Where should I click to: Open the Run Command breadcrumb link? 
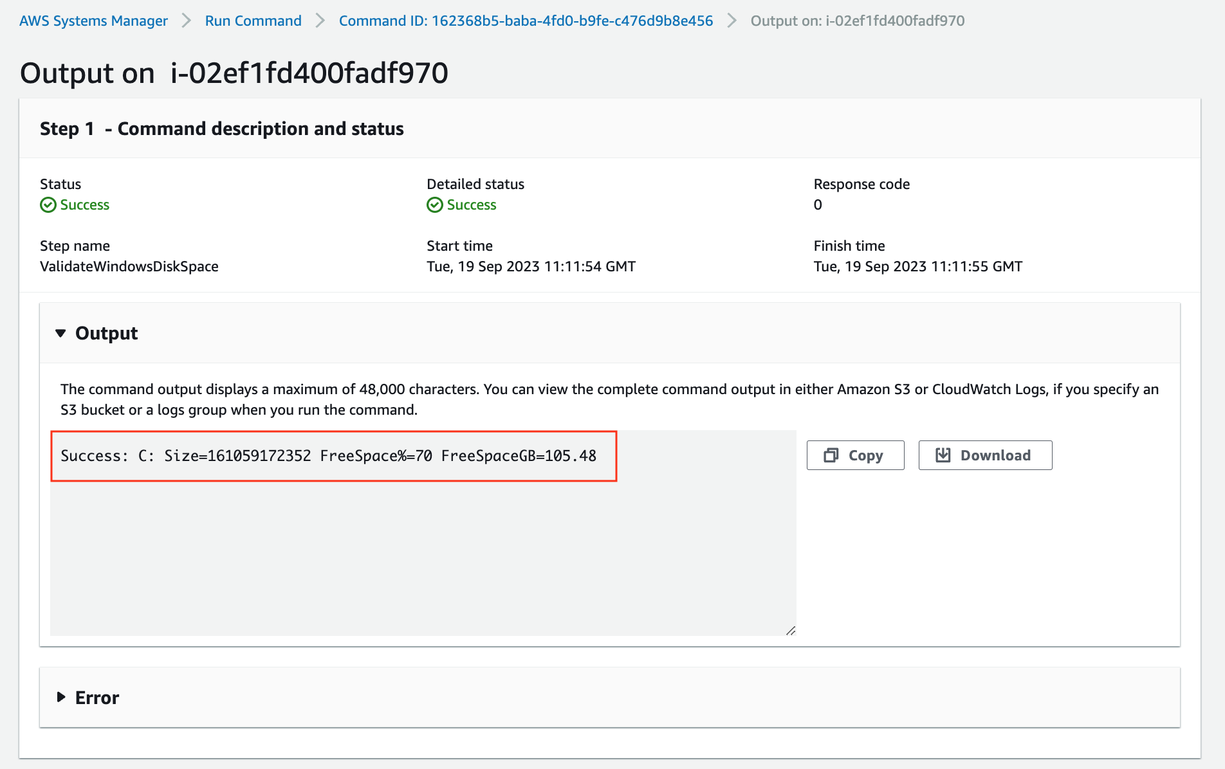point(252,20)
